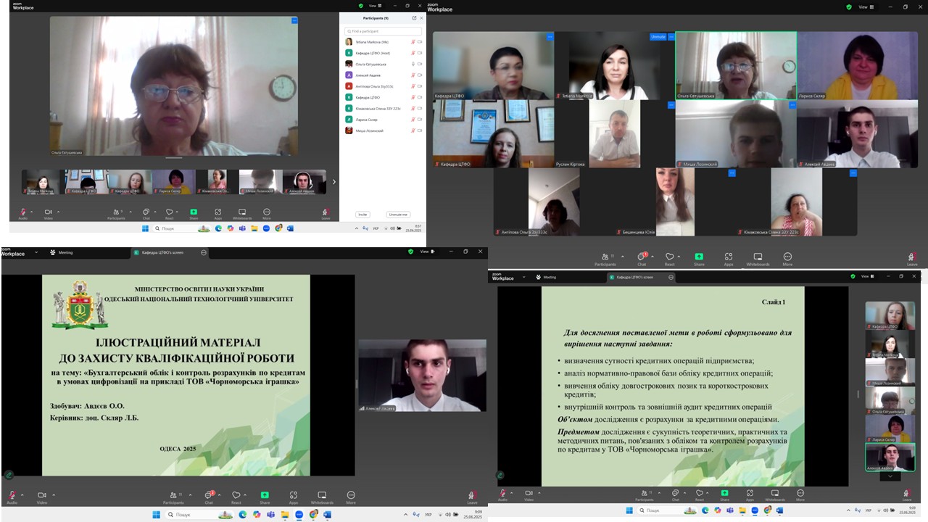Expand Video options arrow in participants-list window
Screen dimensions: 928x522
point(57,212)
